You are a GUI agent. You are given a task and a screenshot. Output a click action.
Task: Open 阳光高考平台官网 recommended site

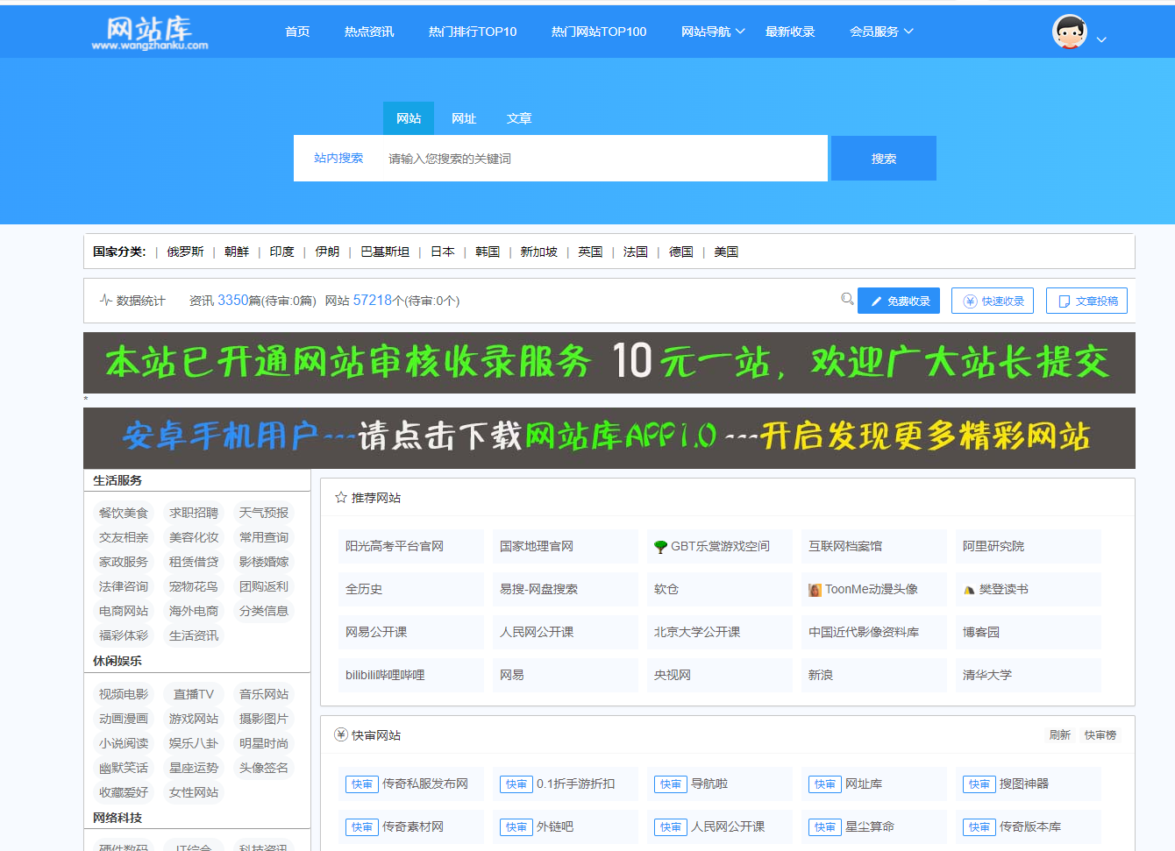point(410,546)
